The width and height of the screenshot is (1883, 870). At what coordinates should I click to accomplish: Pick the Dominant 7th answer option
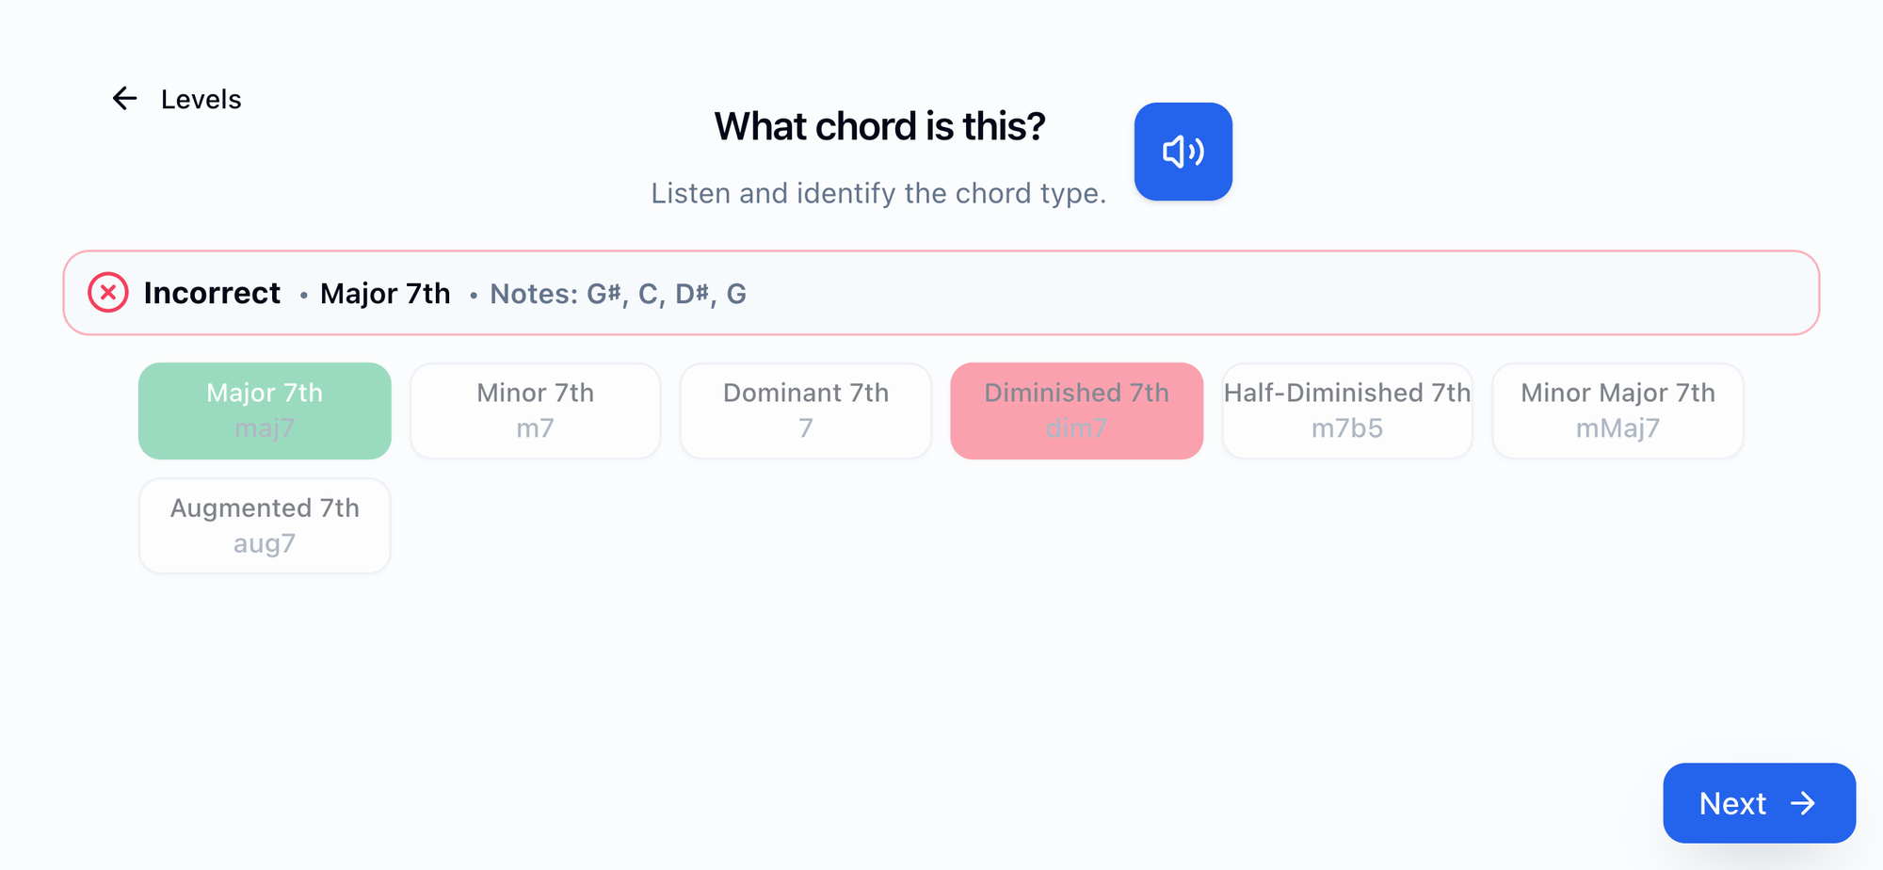tap(806, 411)
